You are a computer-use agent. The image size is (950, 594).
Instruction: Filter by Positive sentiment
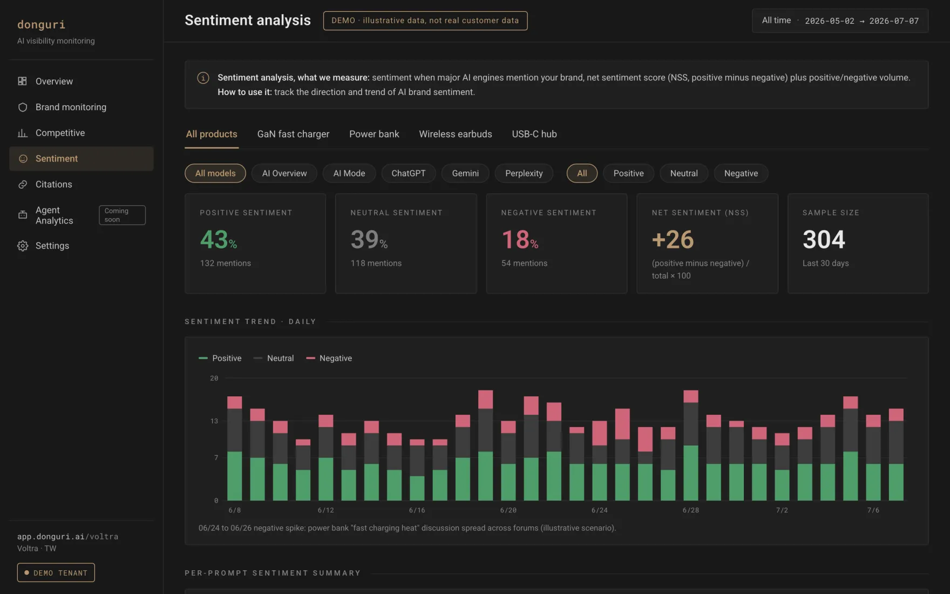tap(629, 173)
